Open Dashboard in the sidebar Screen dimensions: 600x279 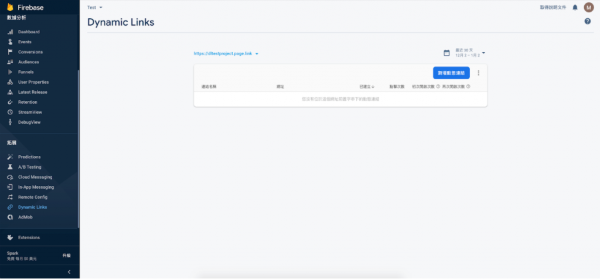[x=29, y=32]
